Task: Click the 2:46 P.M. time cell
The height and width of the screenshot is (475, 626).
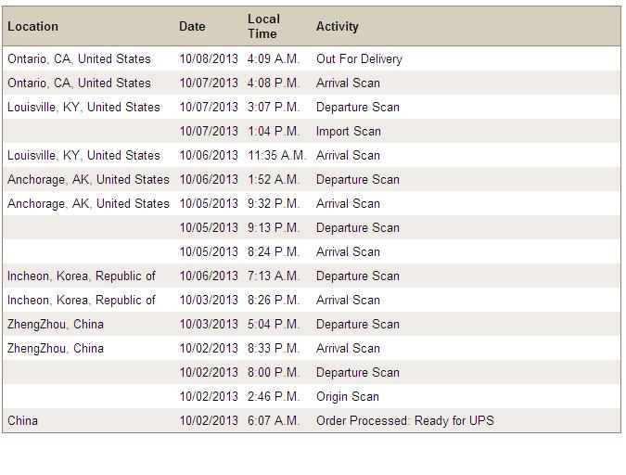Action: [274, 397]
